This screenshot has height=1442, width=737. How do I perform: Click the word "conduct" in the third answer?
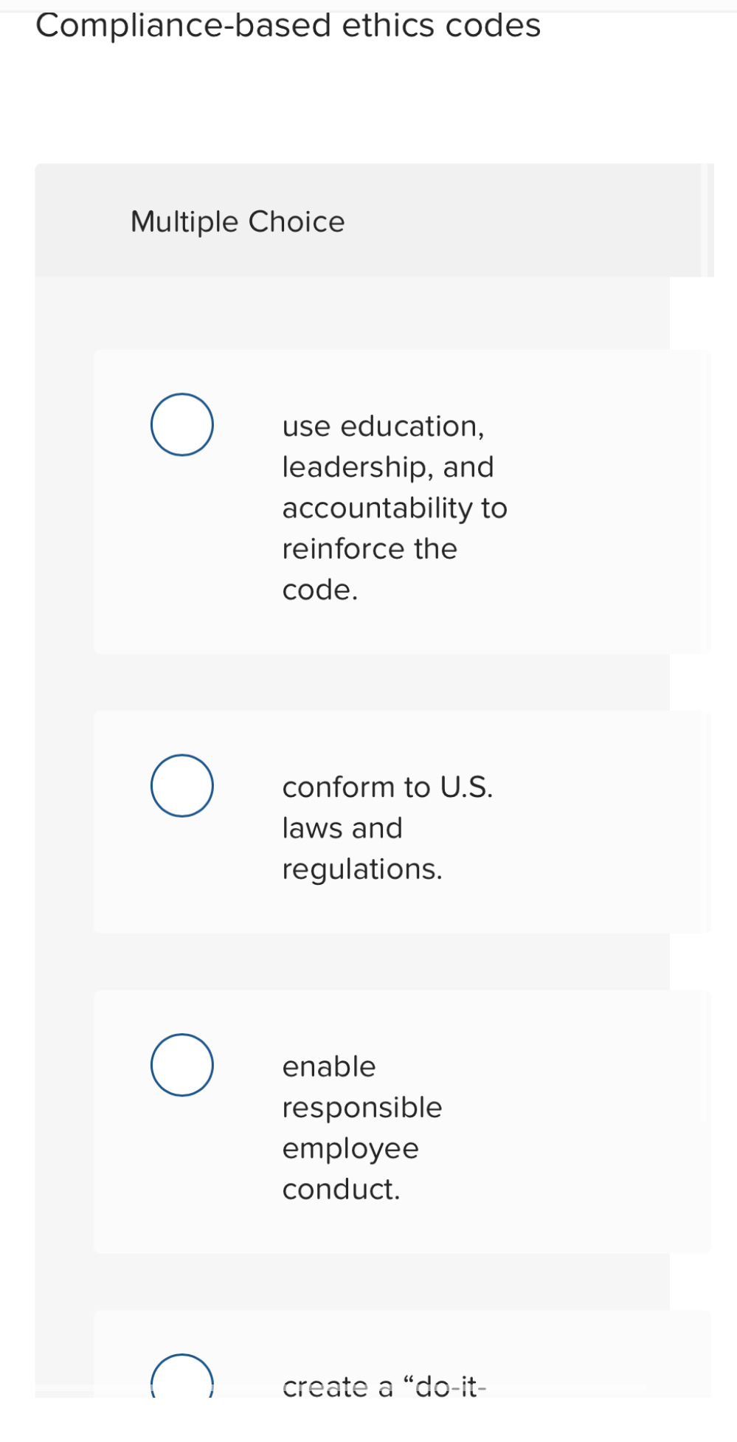point(339,1189)
